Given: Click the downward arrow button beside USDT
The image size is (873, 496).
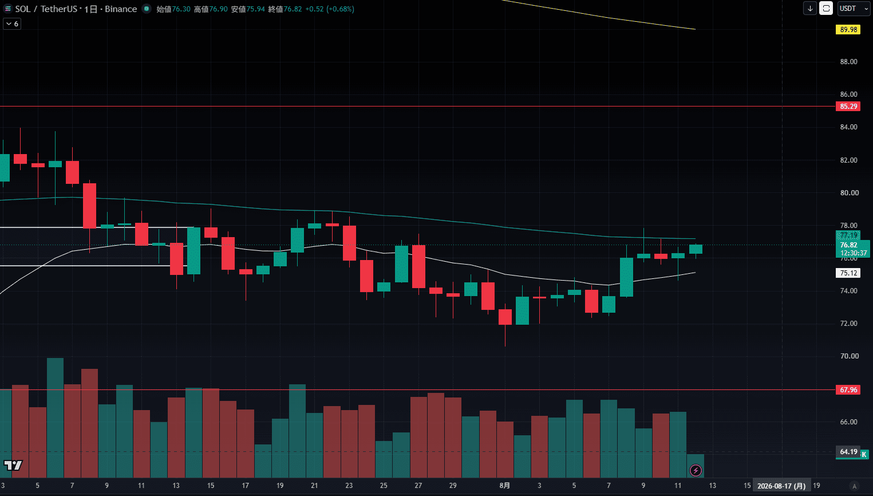Looking at the screenshot, I should click(810, 9).
